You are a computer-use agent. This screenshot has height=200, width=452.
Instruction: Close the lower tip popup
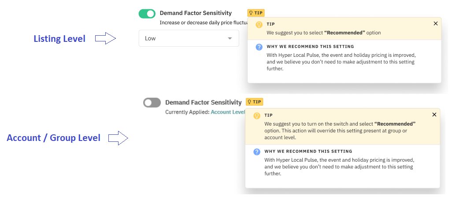point(434,115)
